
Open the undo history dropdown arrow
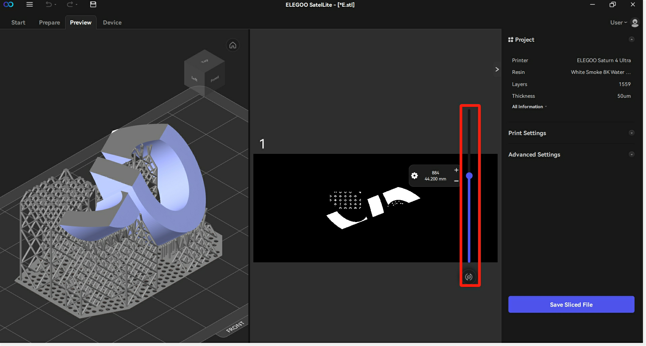(56, 5)
